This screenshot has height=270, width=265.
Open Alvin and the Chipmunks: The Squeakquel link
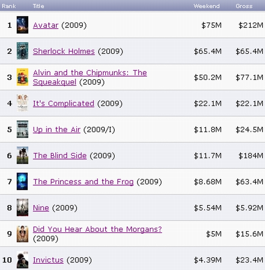click(89, 73)
